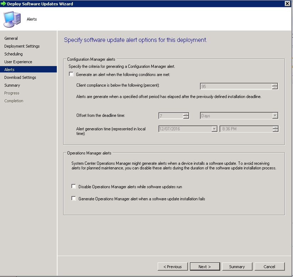Switch to the Scheduling page
This screenshot has height=277, width=293.
(13, 54)
